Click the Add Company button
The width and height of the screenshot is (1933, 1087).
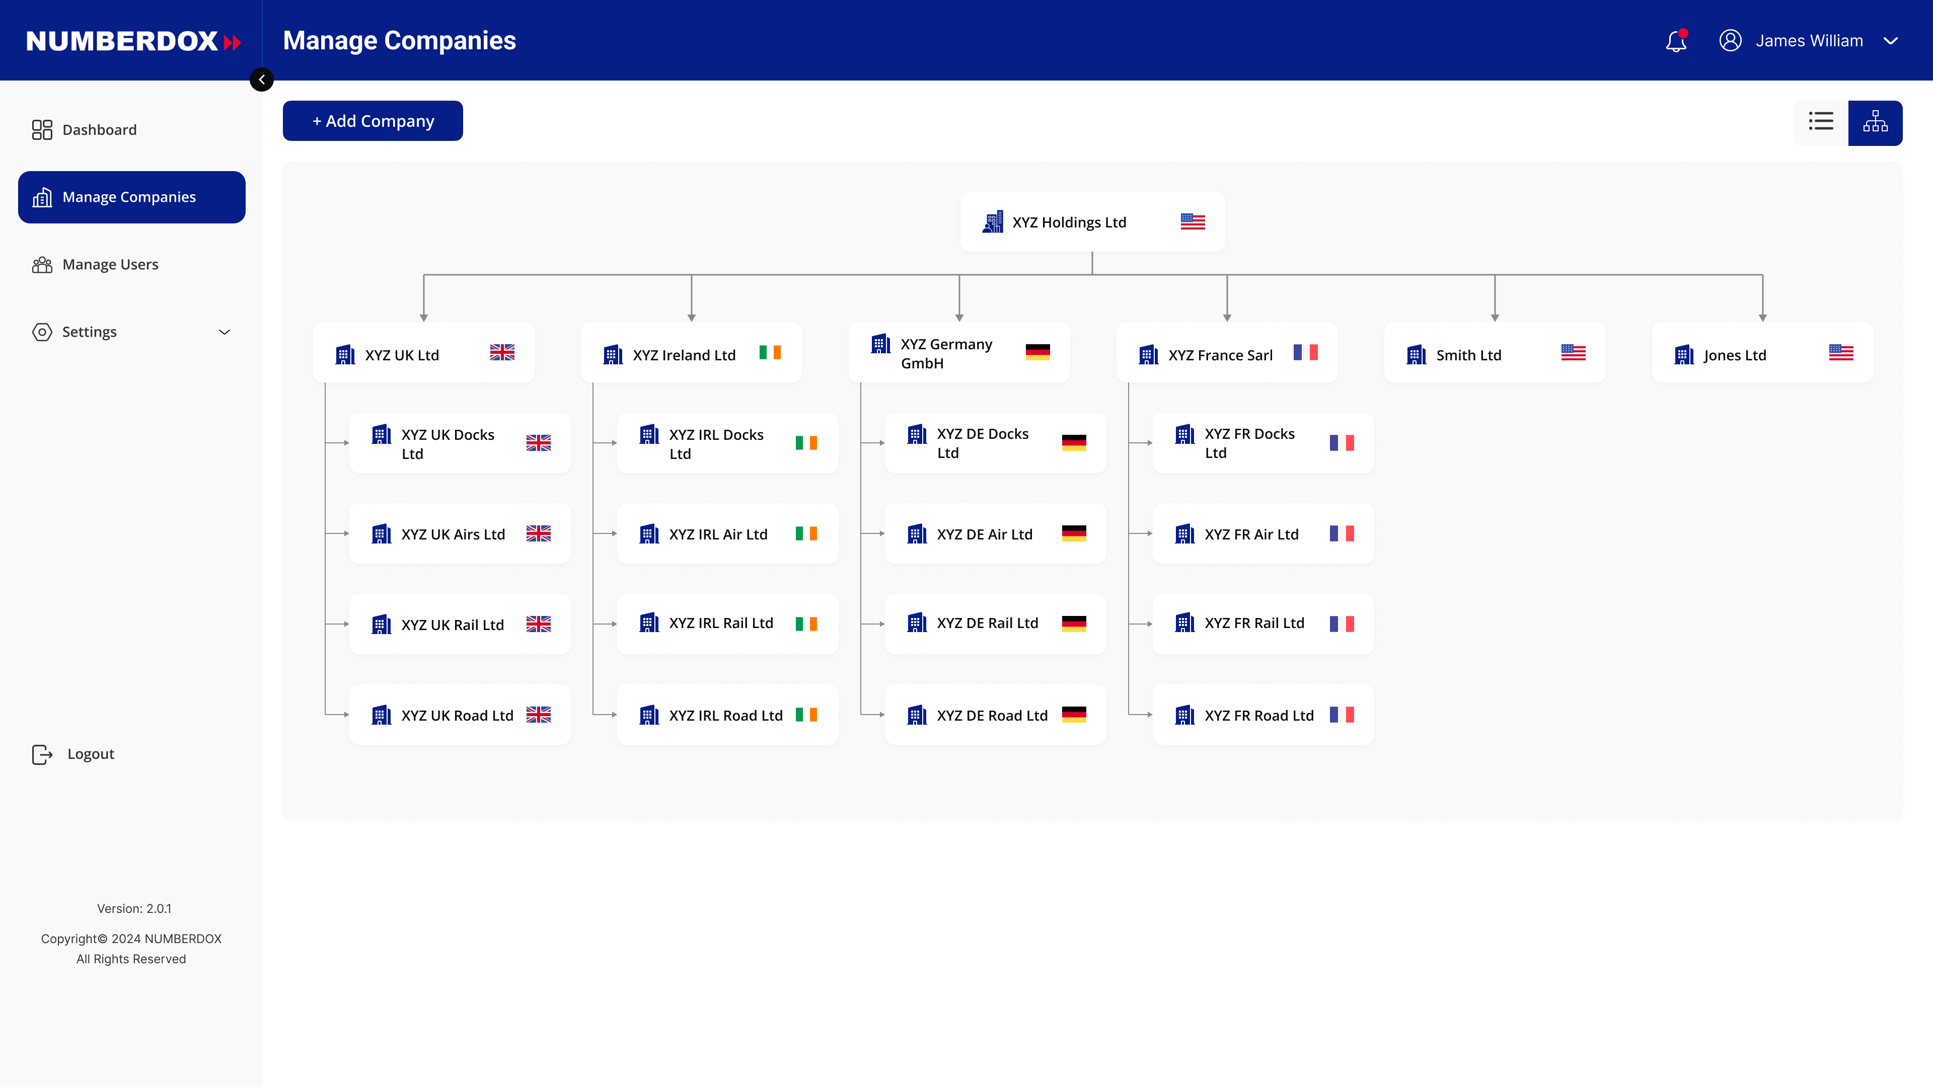pyautogui.click(x=372, y=121)
